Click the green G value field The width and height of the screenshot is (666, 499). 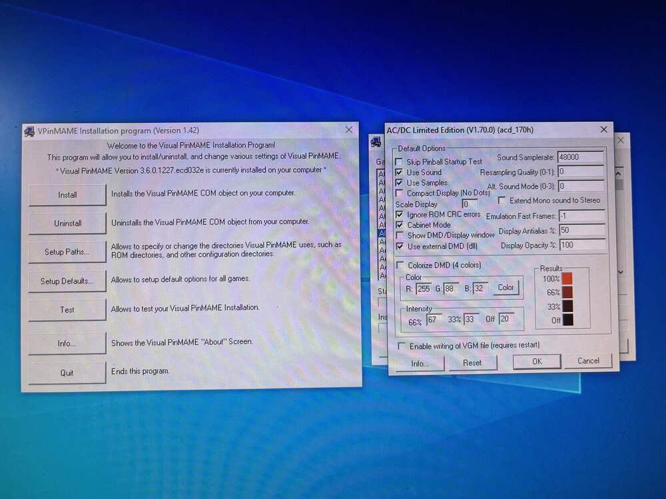(451, 289)
